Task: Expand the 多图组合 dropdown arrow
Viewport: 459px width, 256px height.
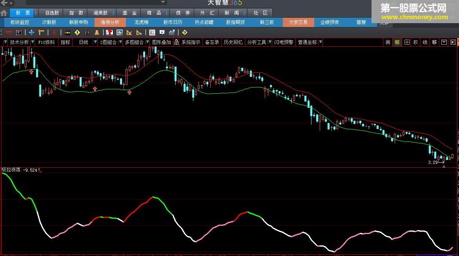Action: pyautogui.click(x=148, y=42)
